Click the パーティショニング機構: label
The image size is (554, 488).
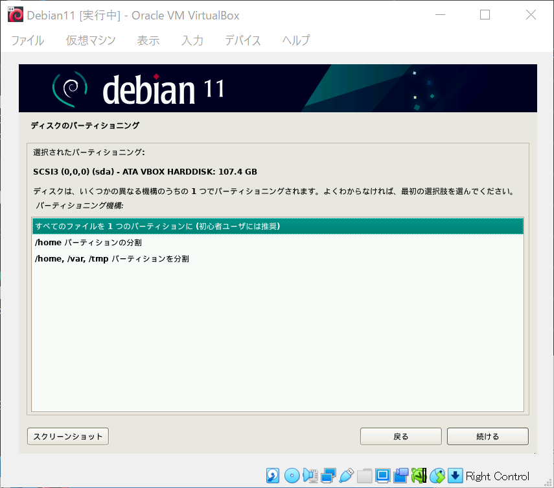tap(80, 205)
